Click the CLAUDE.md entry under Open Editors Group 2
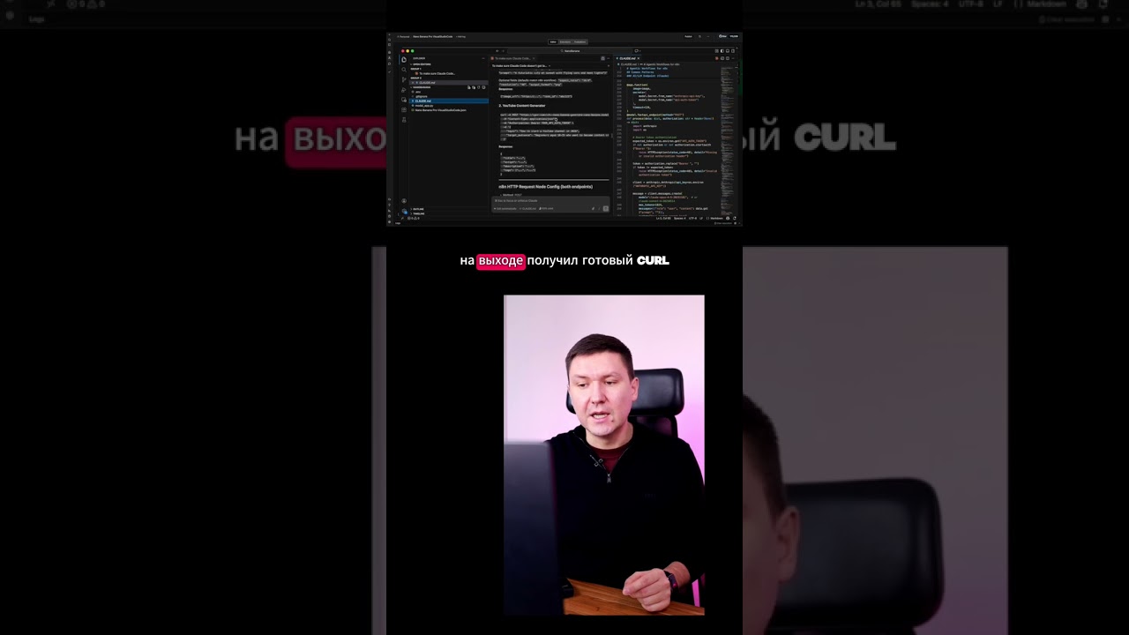 (x=449, y=83)
